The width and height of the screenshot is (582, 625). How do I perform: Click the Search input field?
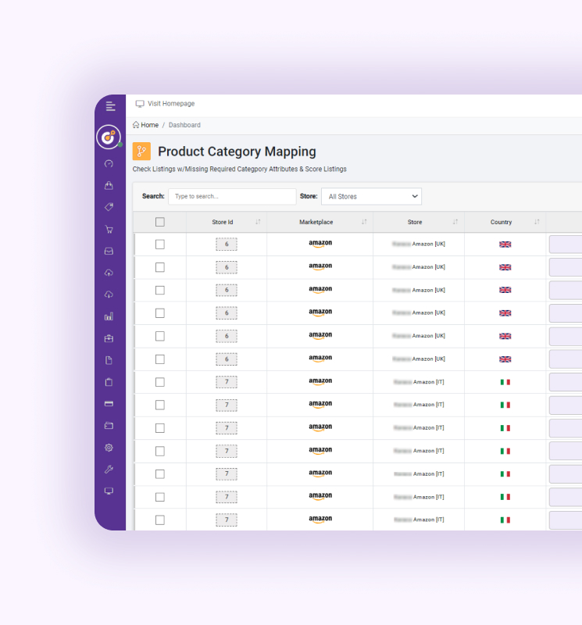coord(232,197)
